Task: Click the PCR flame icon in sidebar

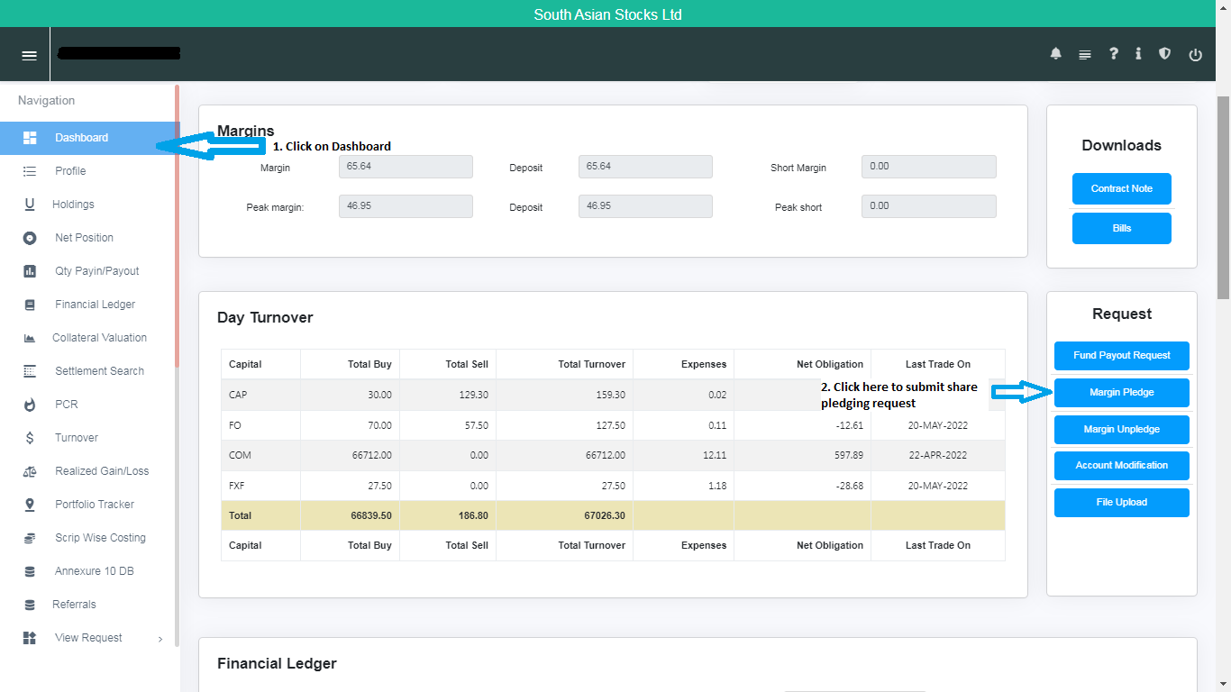Action: (x=30, y=405)
